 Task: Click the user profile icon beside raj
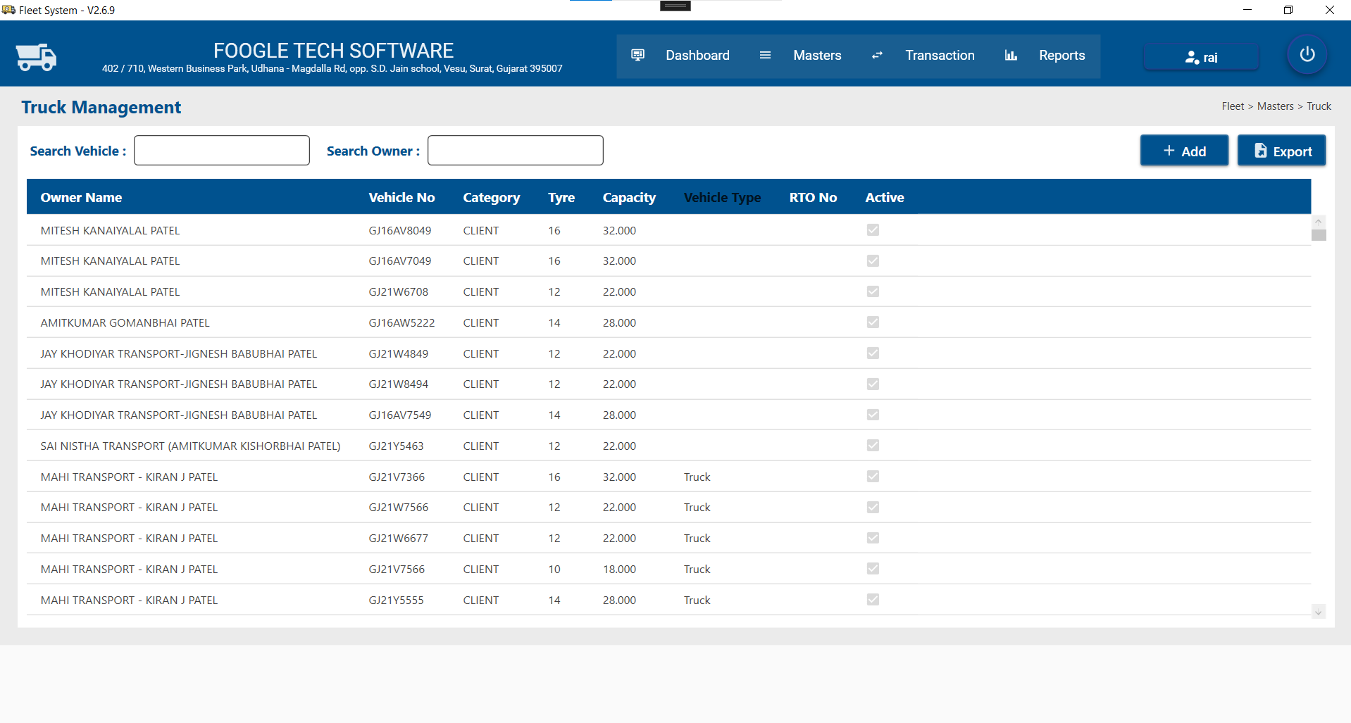pos(1192,58)
